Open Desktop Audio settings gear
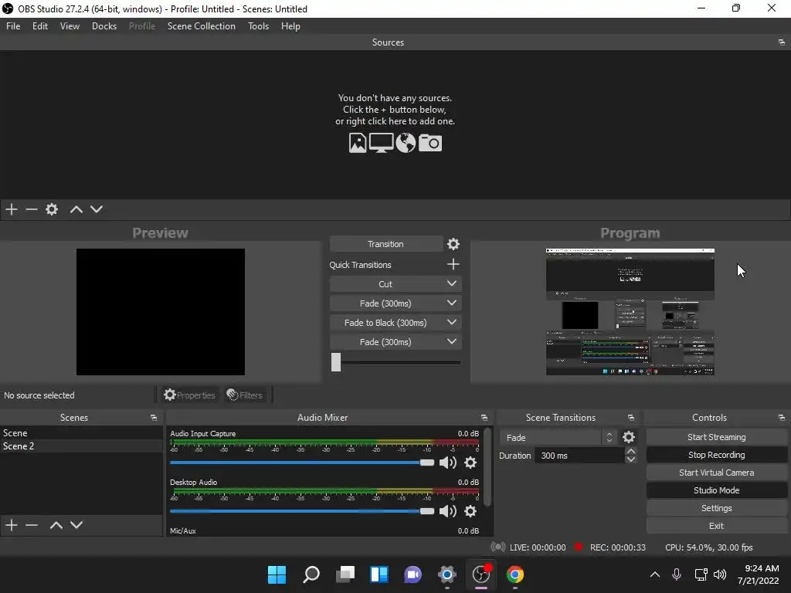 470,511
